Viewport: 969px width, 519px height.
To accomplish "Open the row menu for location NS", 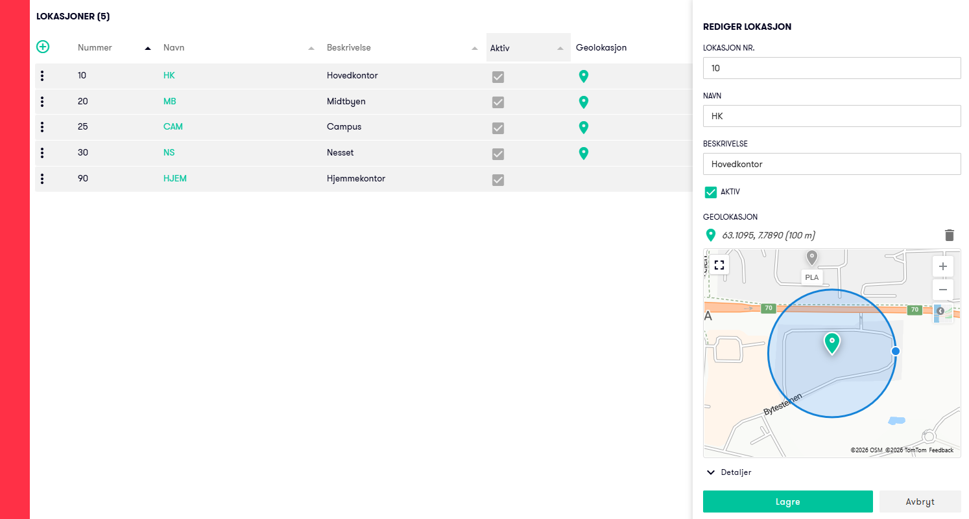I will [x=42, y=153].
